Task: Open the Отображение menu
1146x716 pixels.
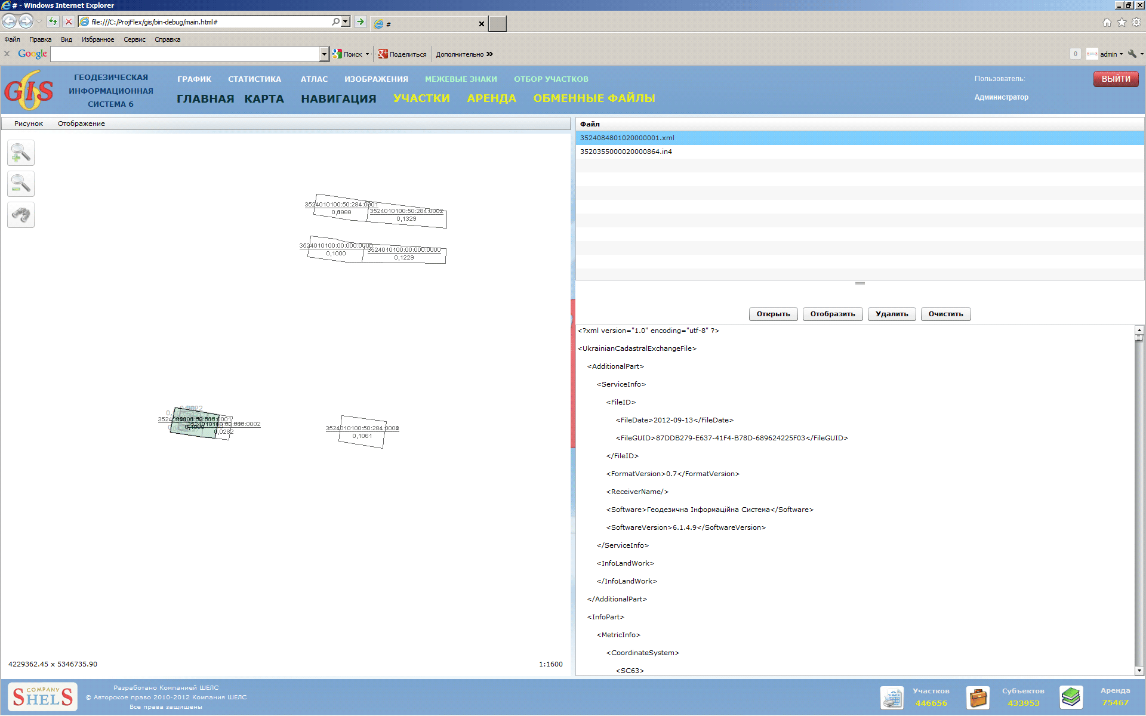Action: point(81,124)
